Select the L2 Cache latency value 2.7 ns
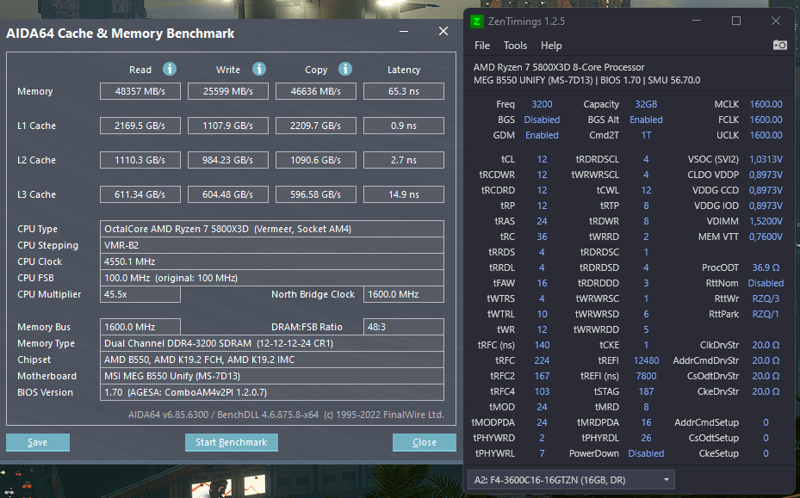 click(x=404, y=160)
